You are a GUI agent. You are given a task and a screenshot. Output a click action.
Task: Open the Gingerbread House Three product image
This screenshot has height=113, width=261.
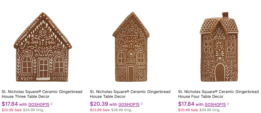pos(43,47)
